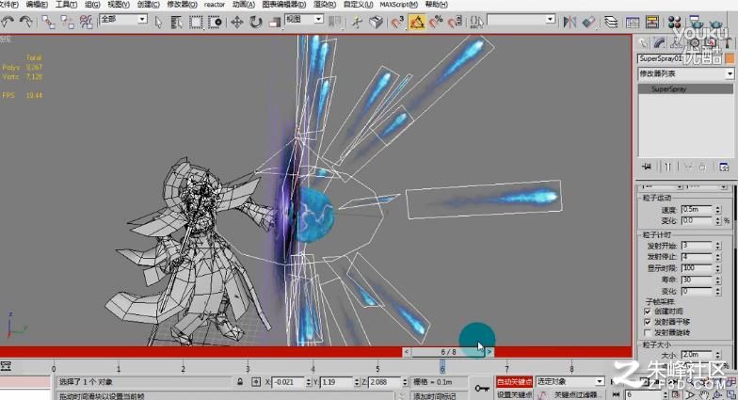Image resolution: width=738 pixels, height=400 pixels.
Task: Open the Curve Editor icon
Action: pyautogui.click(x=633, y=22)
